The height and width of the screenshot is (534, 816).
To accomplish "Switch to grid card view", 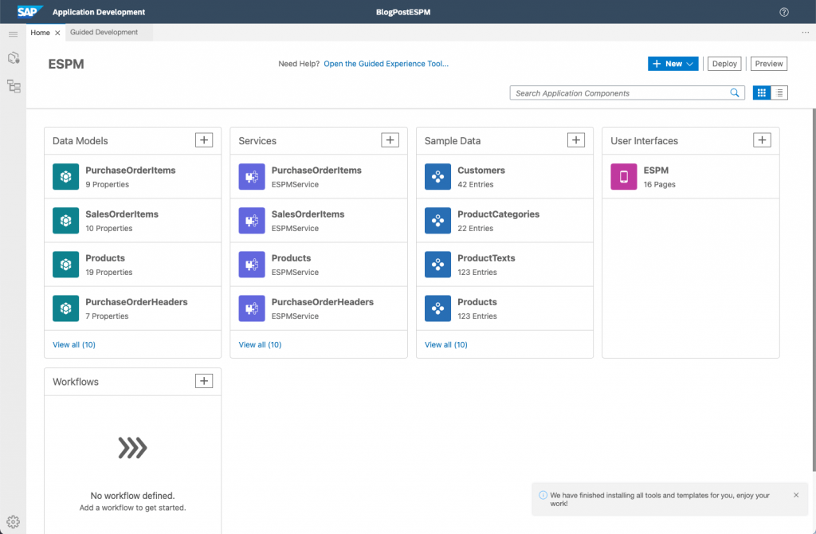I will (x=761, y=92).
